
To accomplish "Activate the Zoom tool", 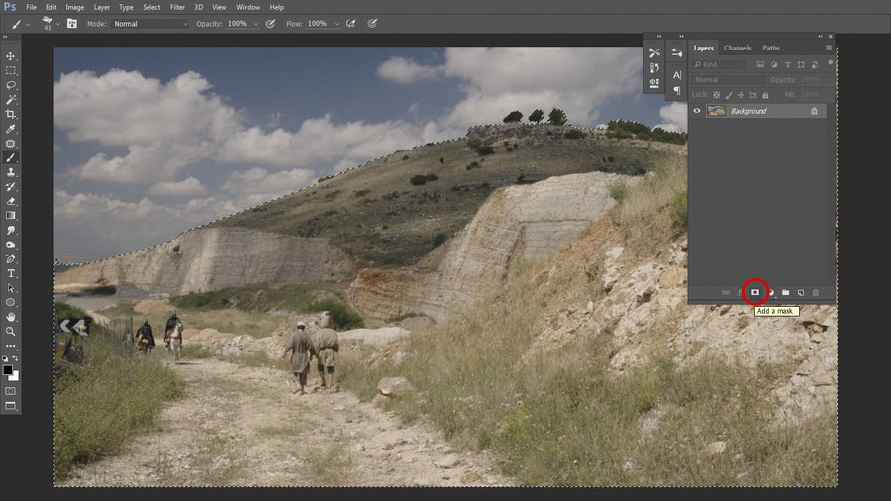I will pos(11,331).
